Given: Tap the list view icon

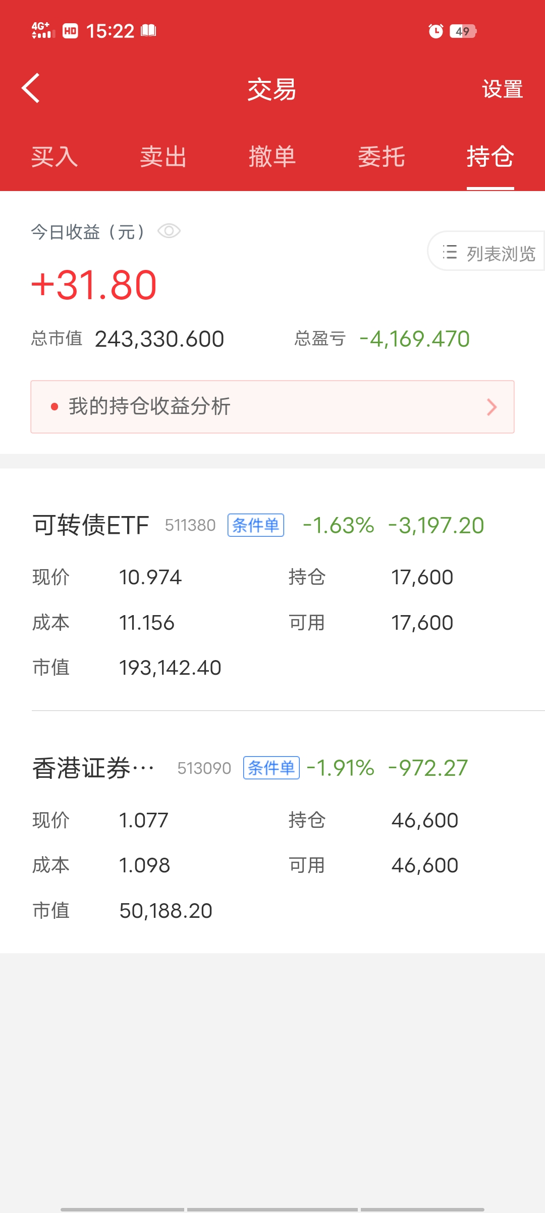Looking at the screenshot, I should [449, 252].
